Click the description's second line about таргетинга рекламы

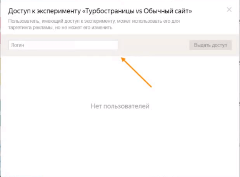[60, 28]
